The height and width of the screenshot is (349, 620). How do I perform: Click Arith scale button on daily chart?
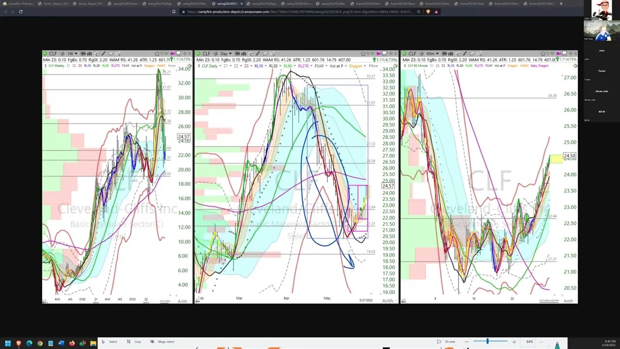click(388, 301)
